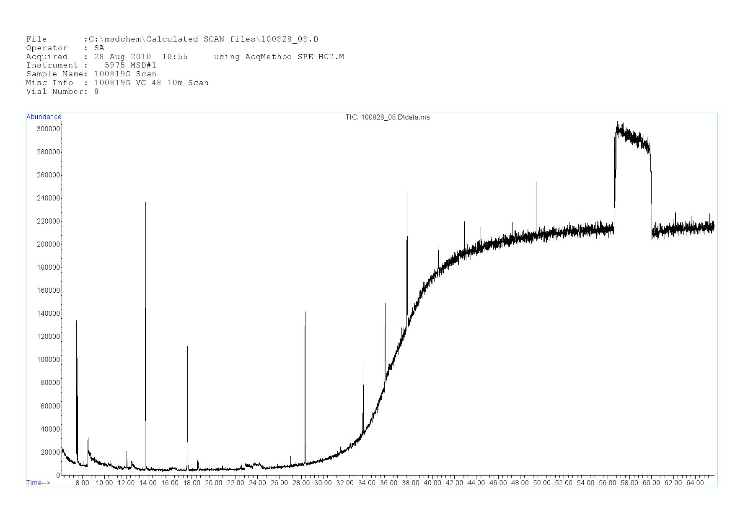Click the peak tip just before 38.00 minutes
Image resolution: width=735 pixels, height=520 pixels.
tap(407, 192)
